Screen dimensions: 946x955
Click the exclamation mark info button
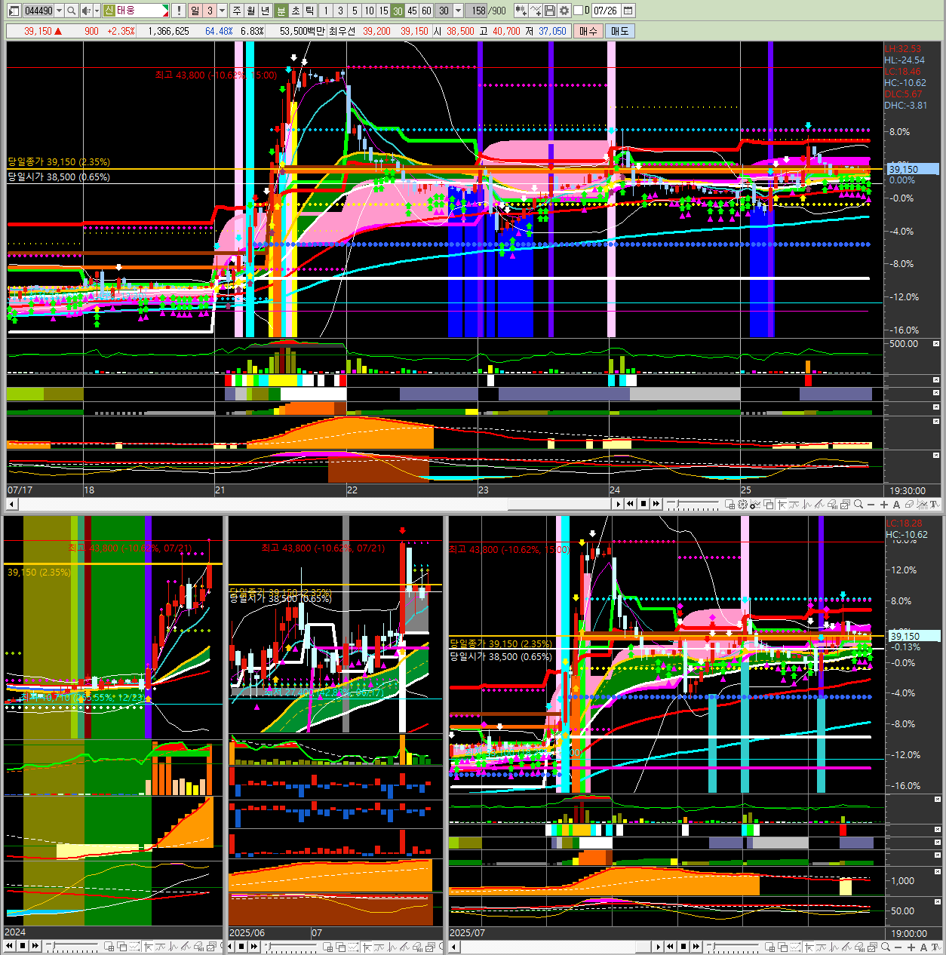tap(179, 11)
